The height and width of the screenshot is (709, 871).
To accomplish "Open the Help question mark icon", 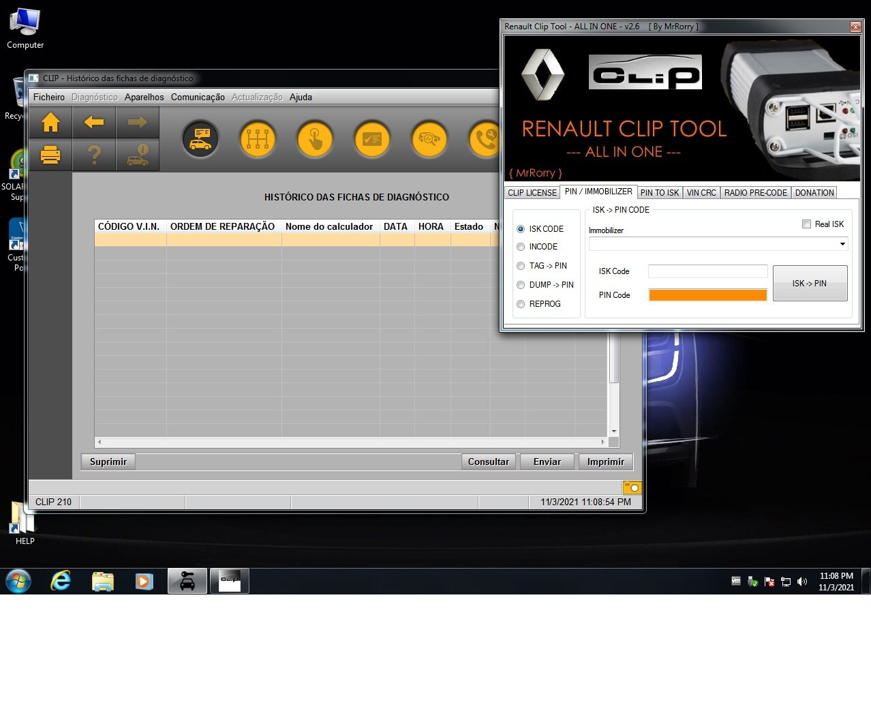I will click(94, 155).
